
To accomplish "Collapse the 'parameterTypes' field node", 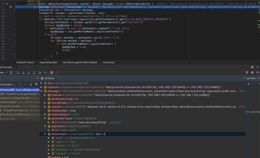I will pos(45,118).
